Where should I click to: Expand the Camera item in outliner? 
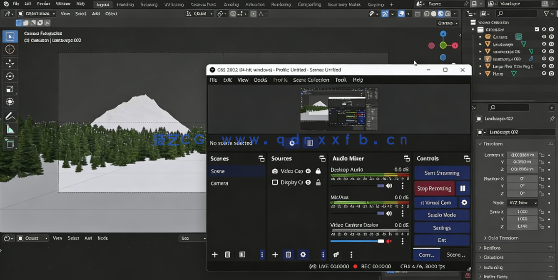pos(480,37)
